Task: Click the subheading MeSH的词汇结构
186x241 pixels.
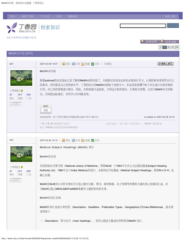Action: pyautogui.click(x=50, y=198)
